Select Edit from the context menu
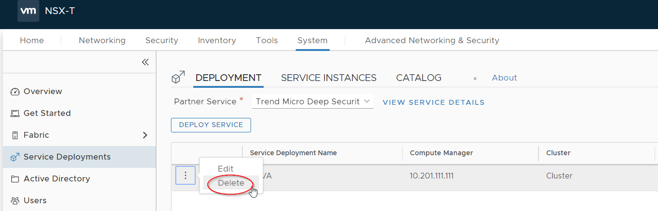The image size is (658, 211). (x=225, y=169)
